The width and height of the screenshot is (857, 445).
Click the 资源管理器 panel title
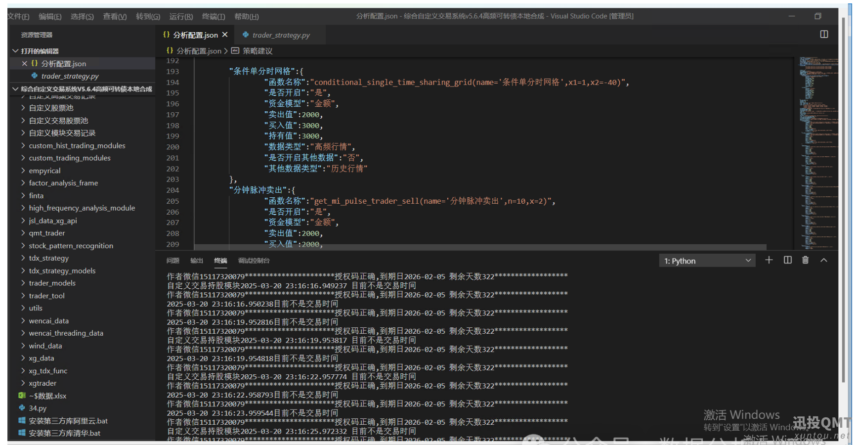pyautogui.click(x=37, y=35)
